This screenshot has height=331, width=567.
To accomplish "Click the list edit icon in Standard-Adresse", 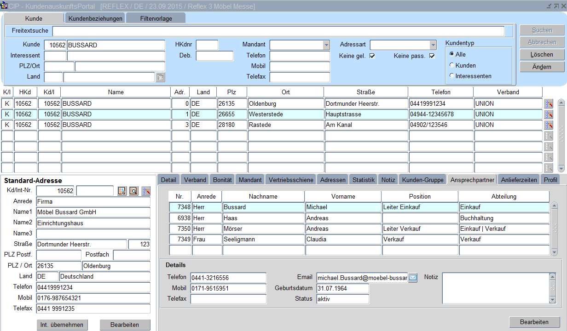I will (x=146, y=191).
